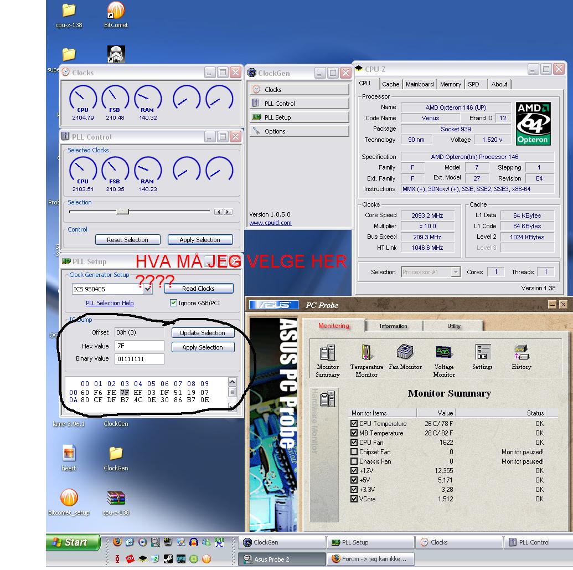Launch the CPU chip icon in quick launch

(142, 559)
